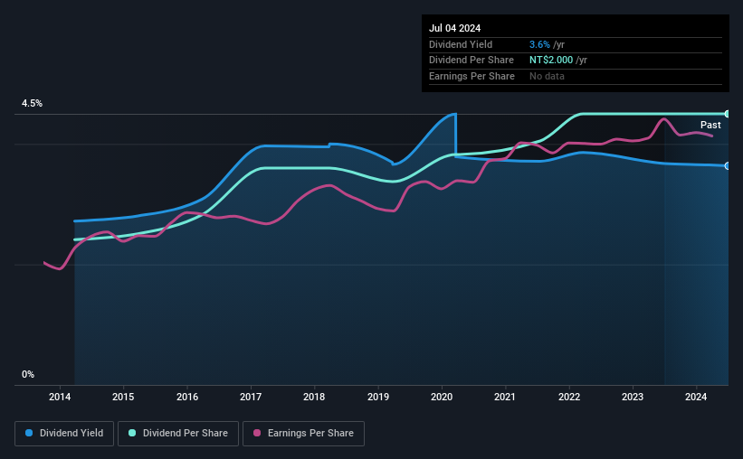Click the Past label on chart

[x=710, y=125]
